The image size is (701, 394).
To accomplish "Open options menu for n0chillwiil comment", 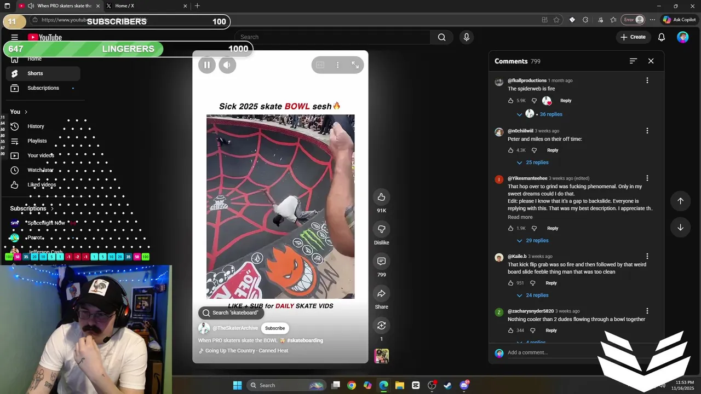I will point(647,131).
